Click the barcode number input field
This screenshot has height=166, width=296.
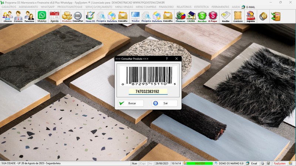[x=148, y=91]
